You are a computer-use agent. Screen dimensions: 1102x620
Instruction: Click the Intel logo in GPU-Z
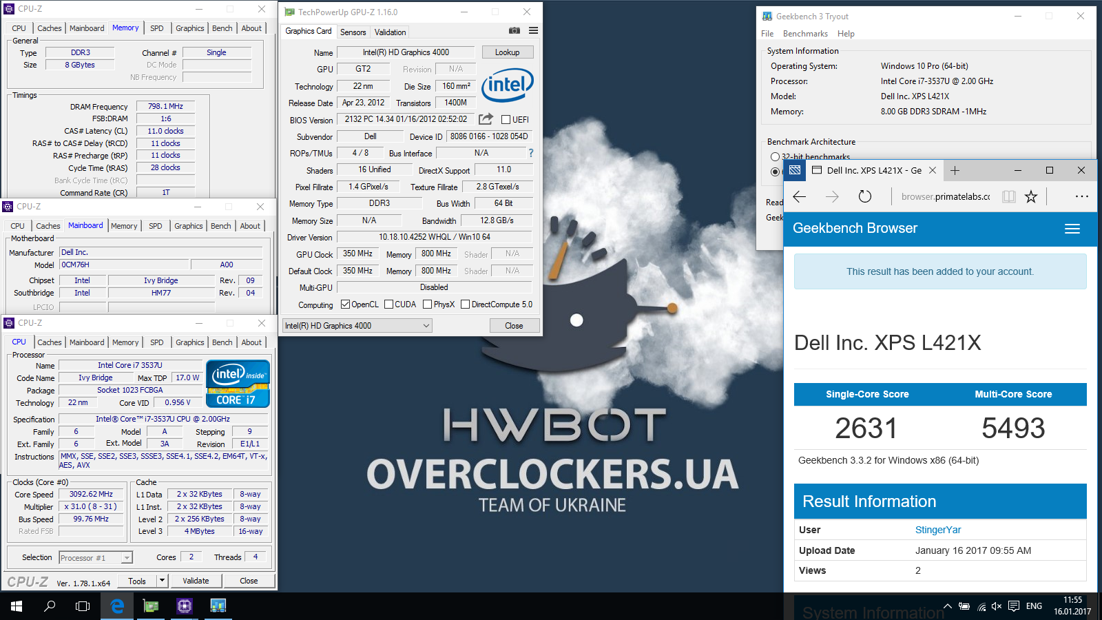508,85
